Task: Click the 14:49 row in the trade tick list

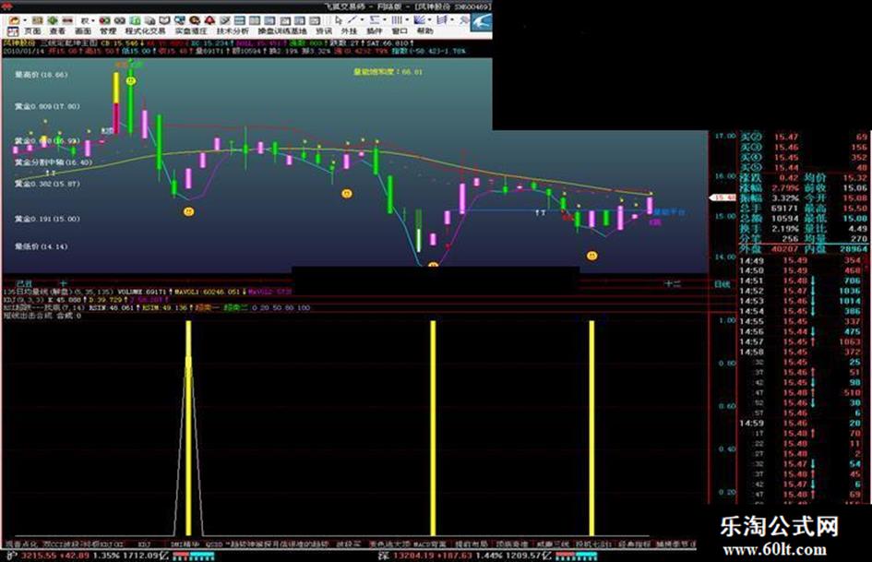Action: (x=800, y=260)
